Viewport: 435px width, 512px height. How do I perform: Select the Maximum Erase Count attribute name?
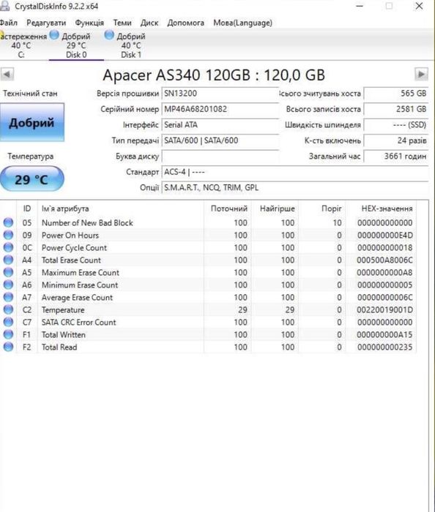tap(81, 272)
